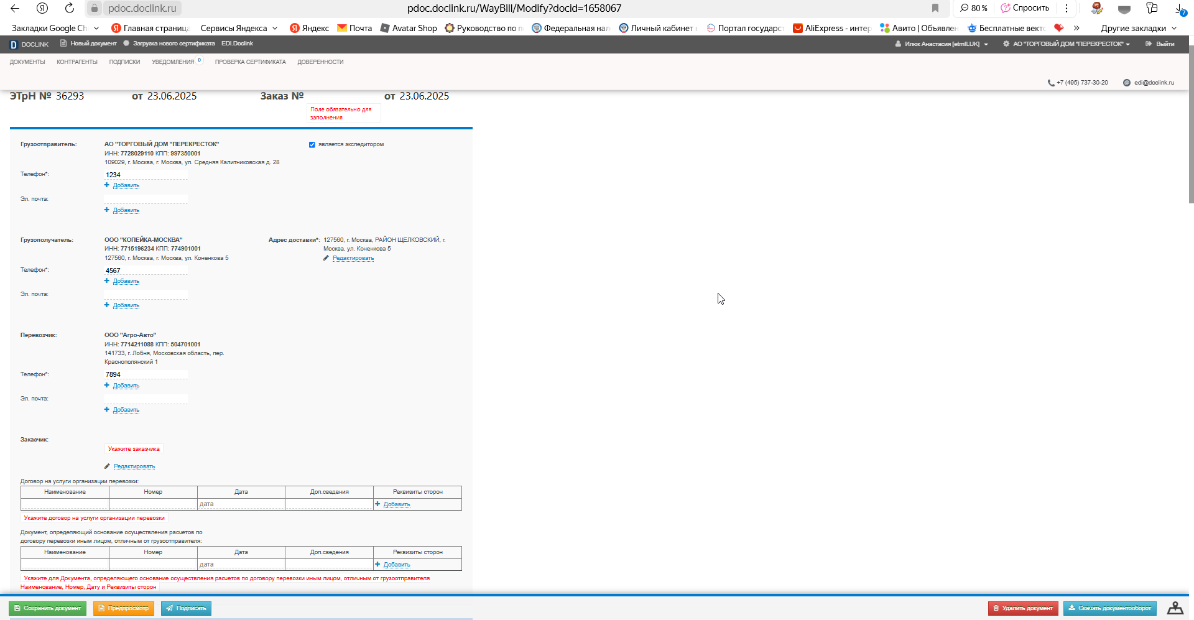1194x620 pixels.
Task: Expand the Сервисы Яндекса bookmarks folder
Action: click(239, 28)
